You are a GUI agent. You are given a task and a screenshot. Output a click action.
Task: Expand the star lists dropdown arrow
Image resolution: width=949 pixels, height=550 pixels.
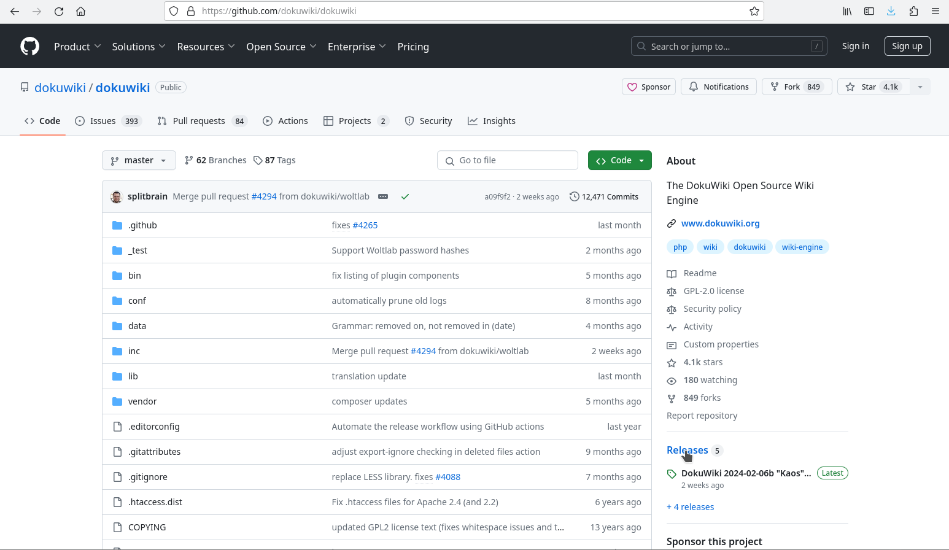point(920,87)
